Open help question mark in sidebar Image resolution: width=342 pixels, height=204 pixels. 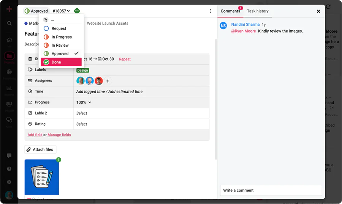[9, 169]
